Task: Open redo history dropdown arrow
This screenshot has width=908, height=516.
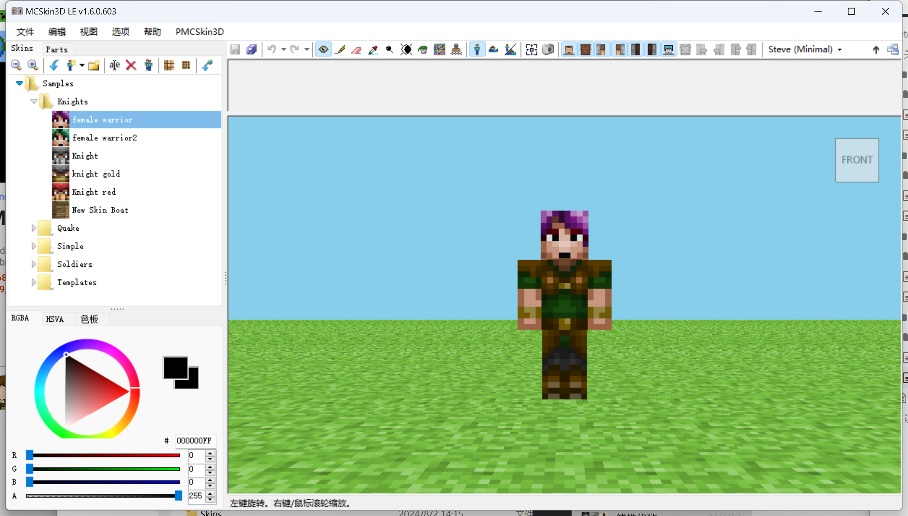Action: click(x=307, y=49)
